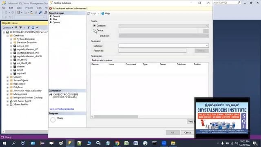Refresh the Object Explorer tree

click(x=33, y=28)
